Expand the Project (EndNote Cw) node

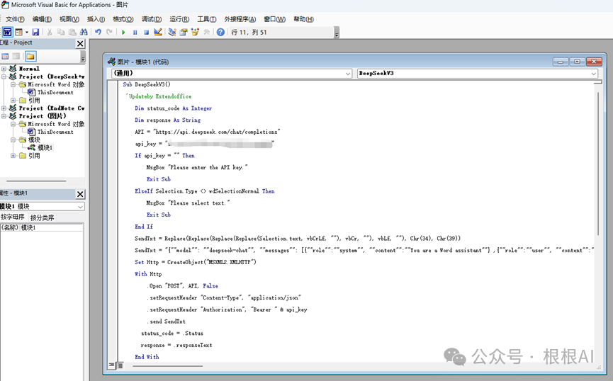[4, 108]
